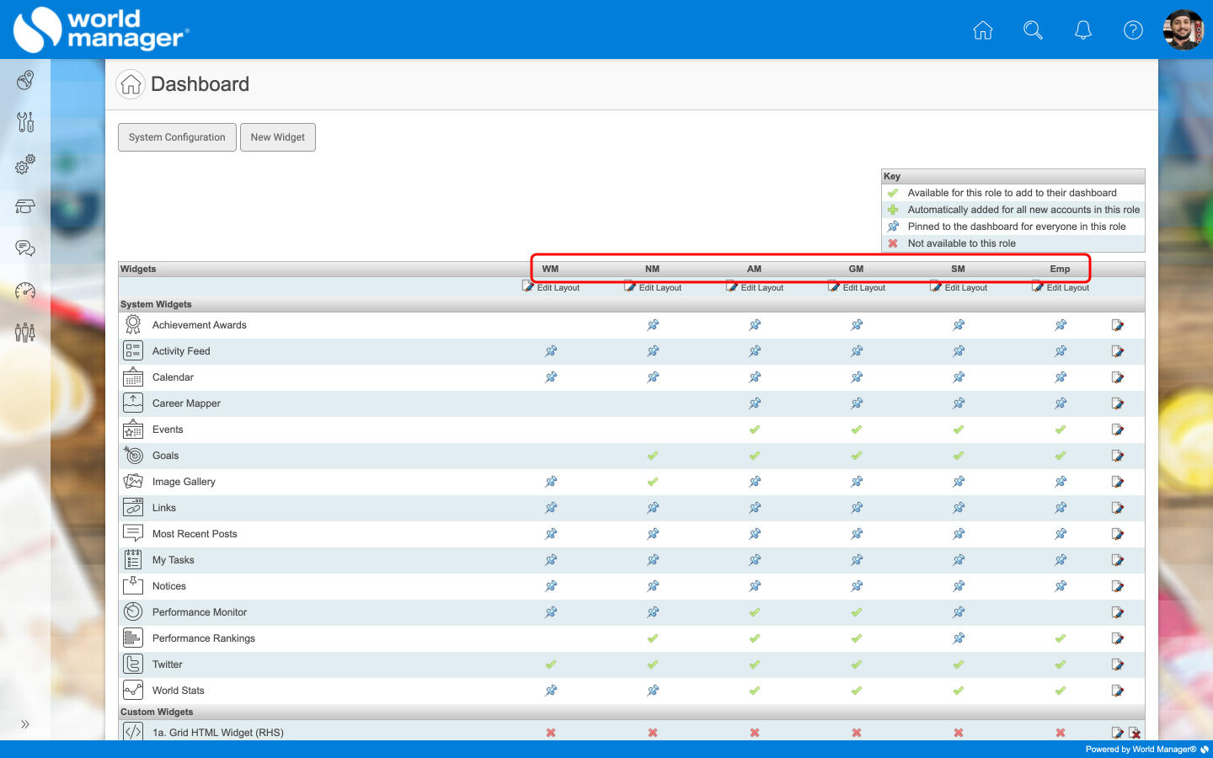Viewport: 1213px width, 758px height.
Task: Open the user profile avatar
Action: [1184, 30]
